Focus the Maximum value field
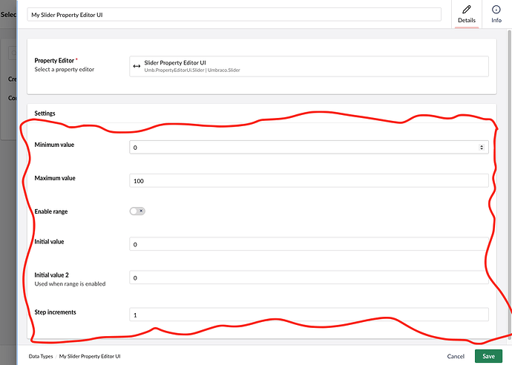Screen dimensions: 512x365 (x=309, y=181)
